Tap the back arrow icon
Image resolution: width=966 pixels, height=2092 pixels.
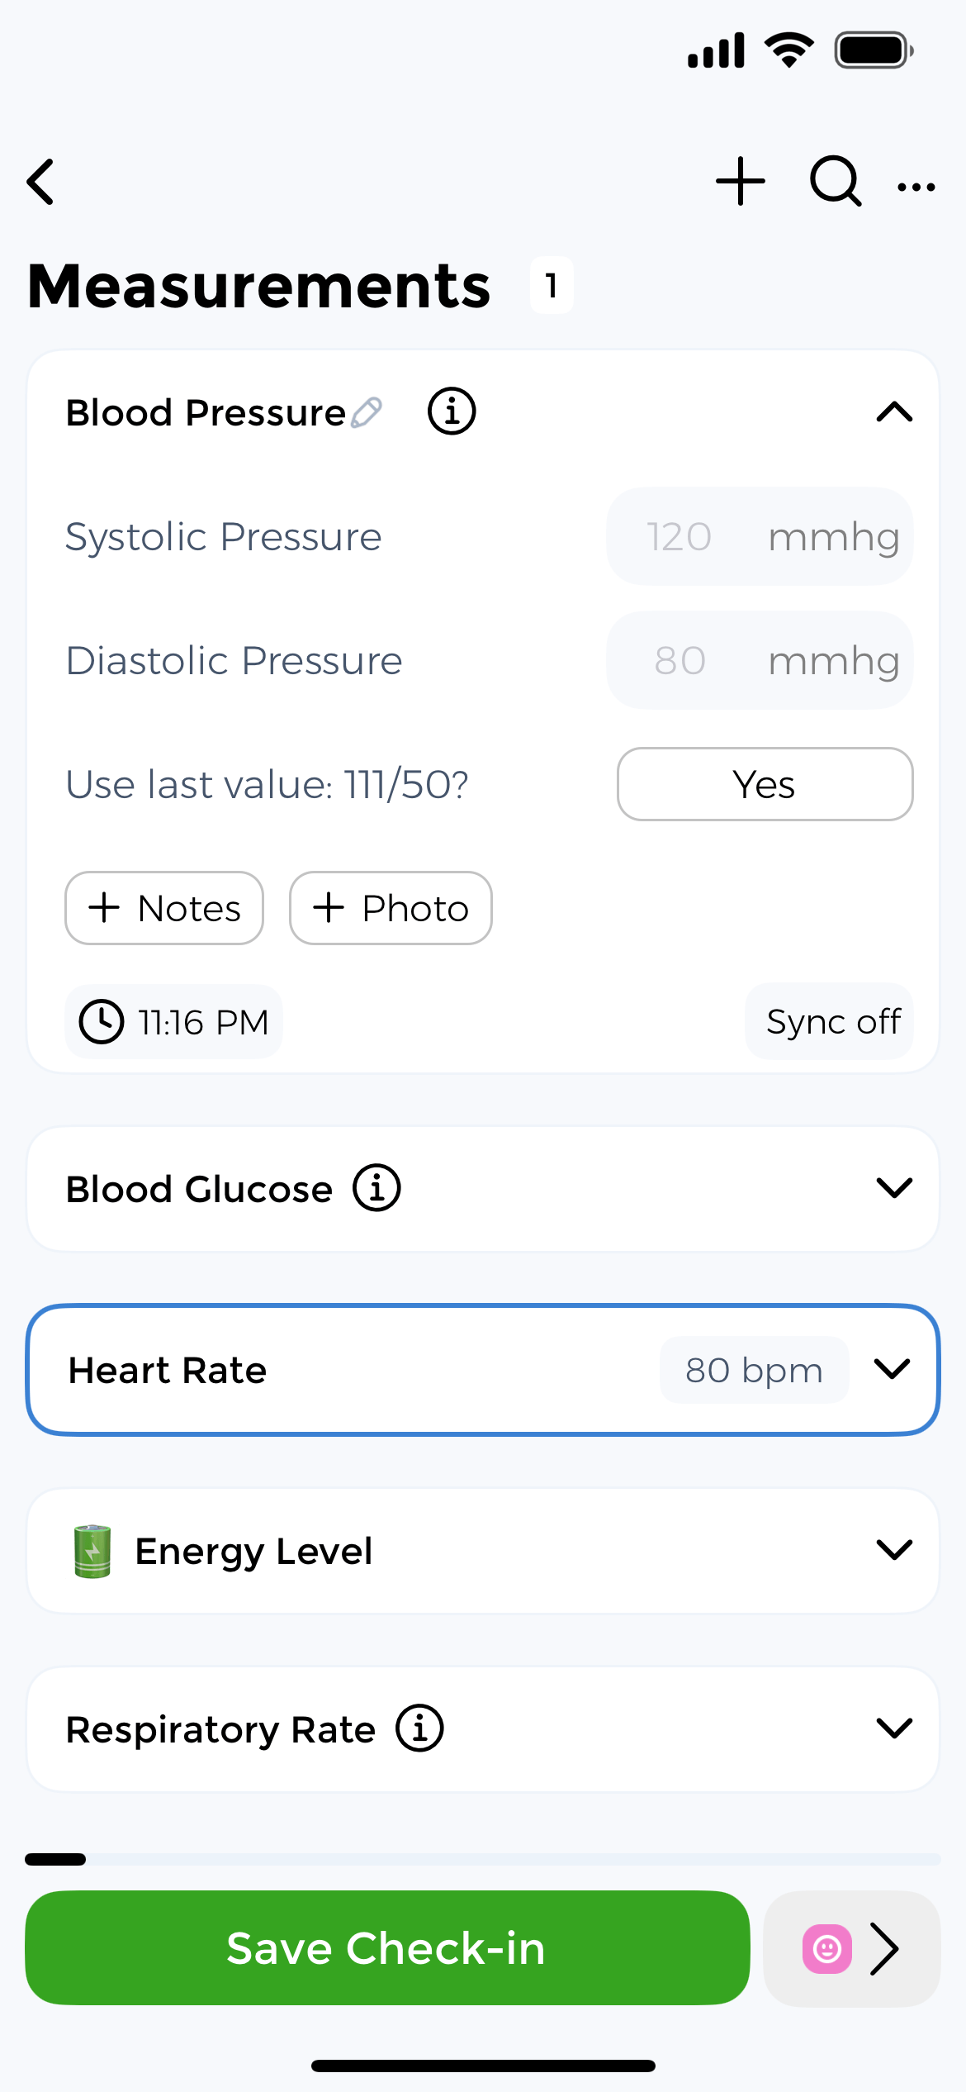pos(41,182)
